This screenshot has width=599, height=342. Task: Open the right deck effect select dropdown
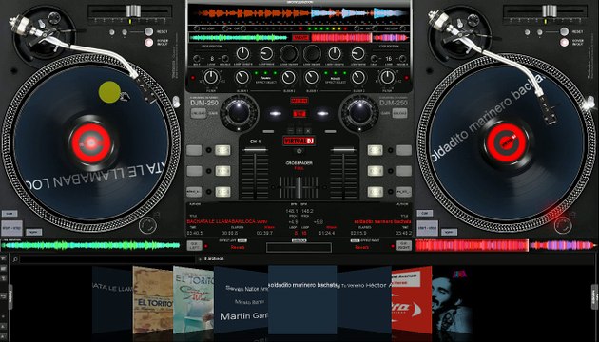pyautogui.click(x=335, y=79)
